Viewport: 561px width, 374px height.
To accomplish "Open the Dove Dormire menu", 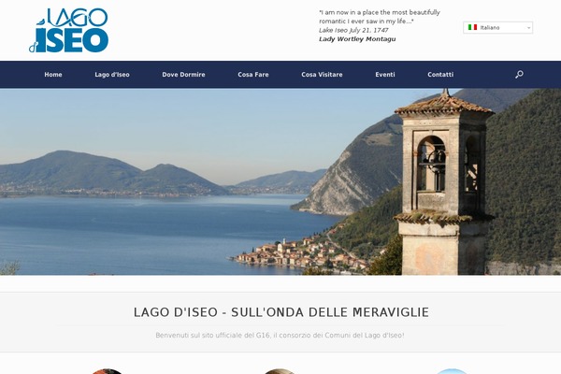I will tap(183, 75).
